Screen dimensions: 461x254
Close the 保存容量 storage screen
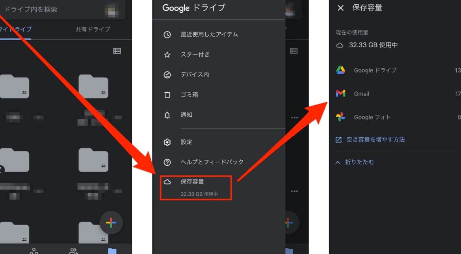point(341,8)
